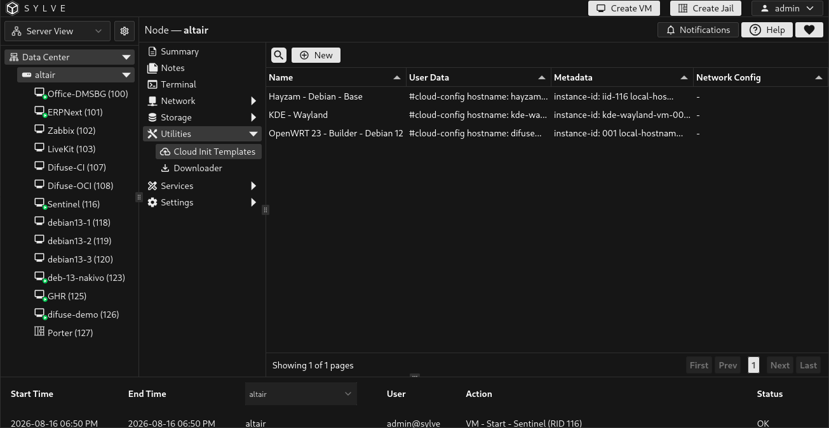Viewport: 829px width, 428px height.
Task: Click the Terminal console icon
Action: (x=152, y=84)
